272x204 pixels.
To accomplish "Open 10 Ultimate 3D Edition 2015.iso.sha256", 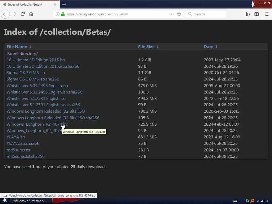I will (x=43, y=66).
